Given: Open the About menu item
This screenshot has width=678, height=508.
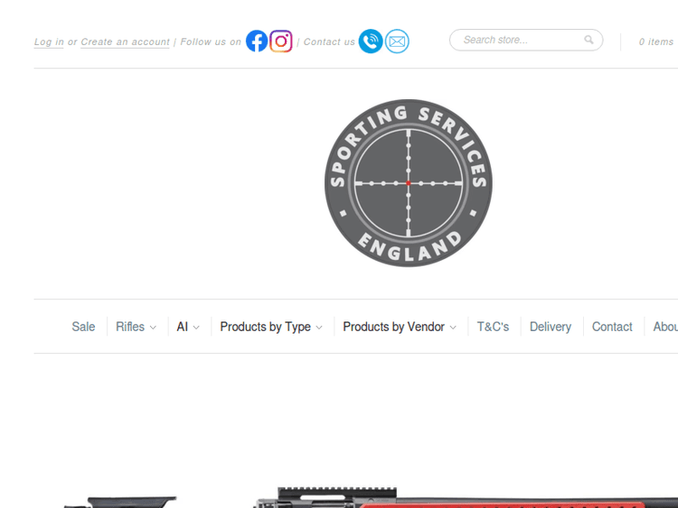Looking at the screenshot, I should (x=665, y=327).
